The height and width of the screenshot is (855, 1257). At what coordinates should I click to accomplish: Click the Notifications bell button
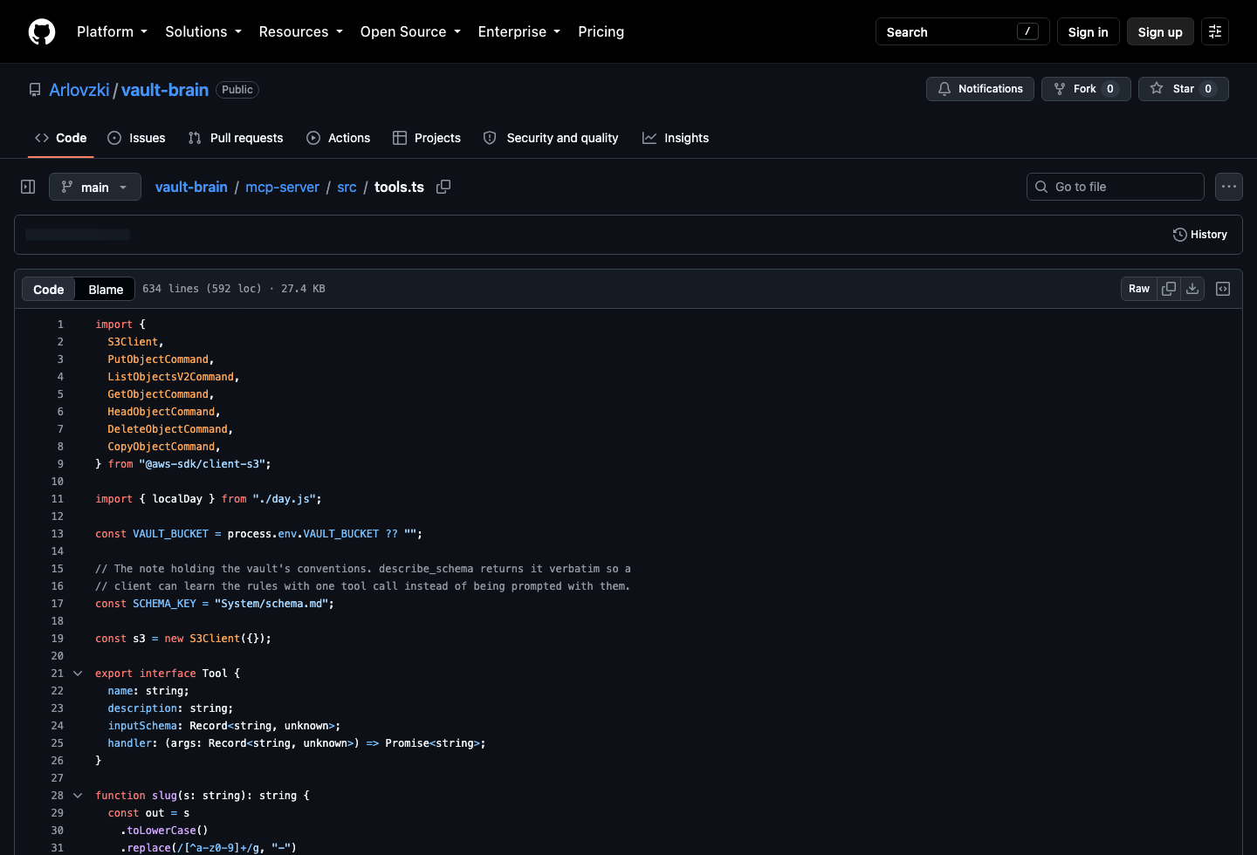pos(980,89)
